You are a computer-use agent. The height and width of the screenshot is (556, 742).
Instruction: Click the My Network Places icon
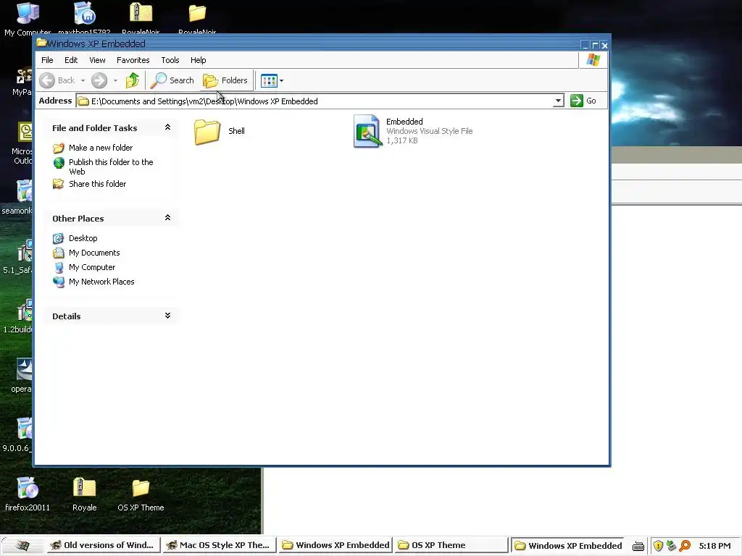(59, 282)
